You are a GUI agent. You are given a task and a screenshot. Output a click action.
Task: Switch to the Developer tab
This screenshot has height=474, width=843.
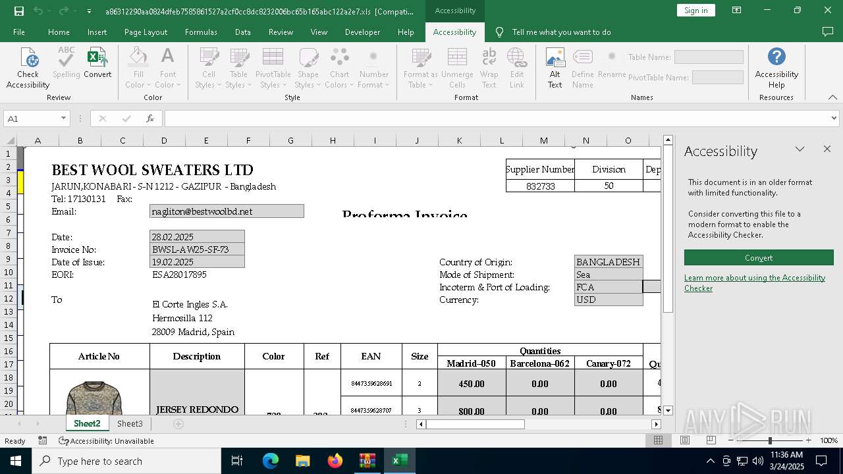(362, 32)
